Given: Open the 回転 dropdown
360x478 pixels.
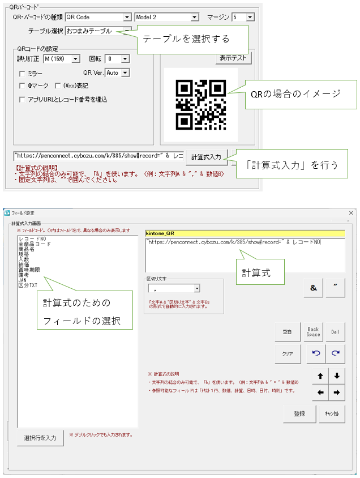Looking at the screenshot, I should [125, 58].
